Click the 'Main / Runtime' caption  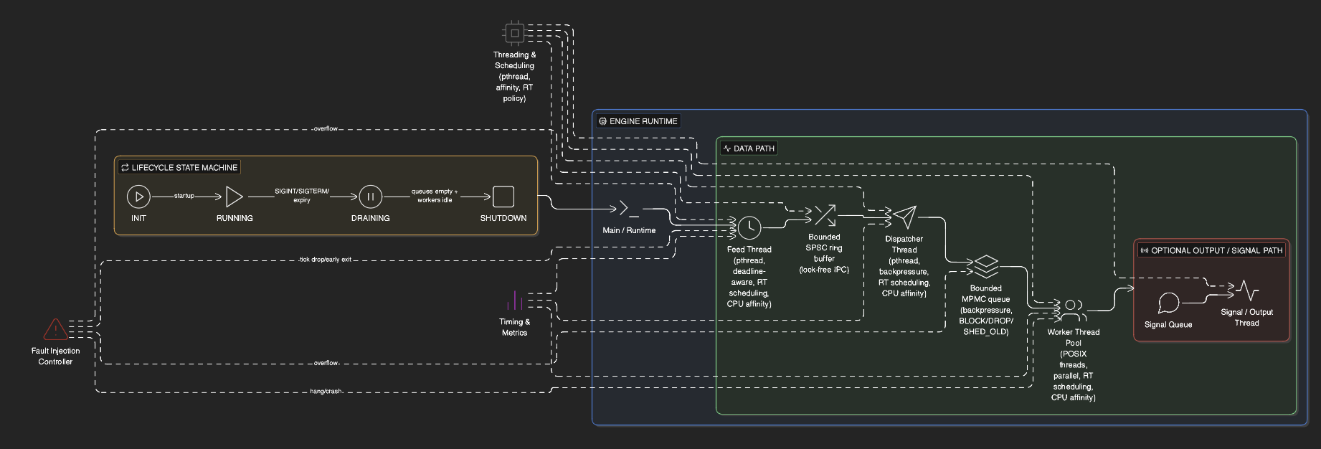(x=629, y=230)
